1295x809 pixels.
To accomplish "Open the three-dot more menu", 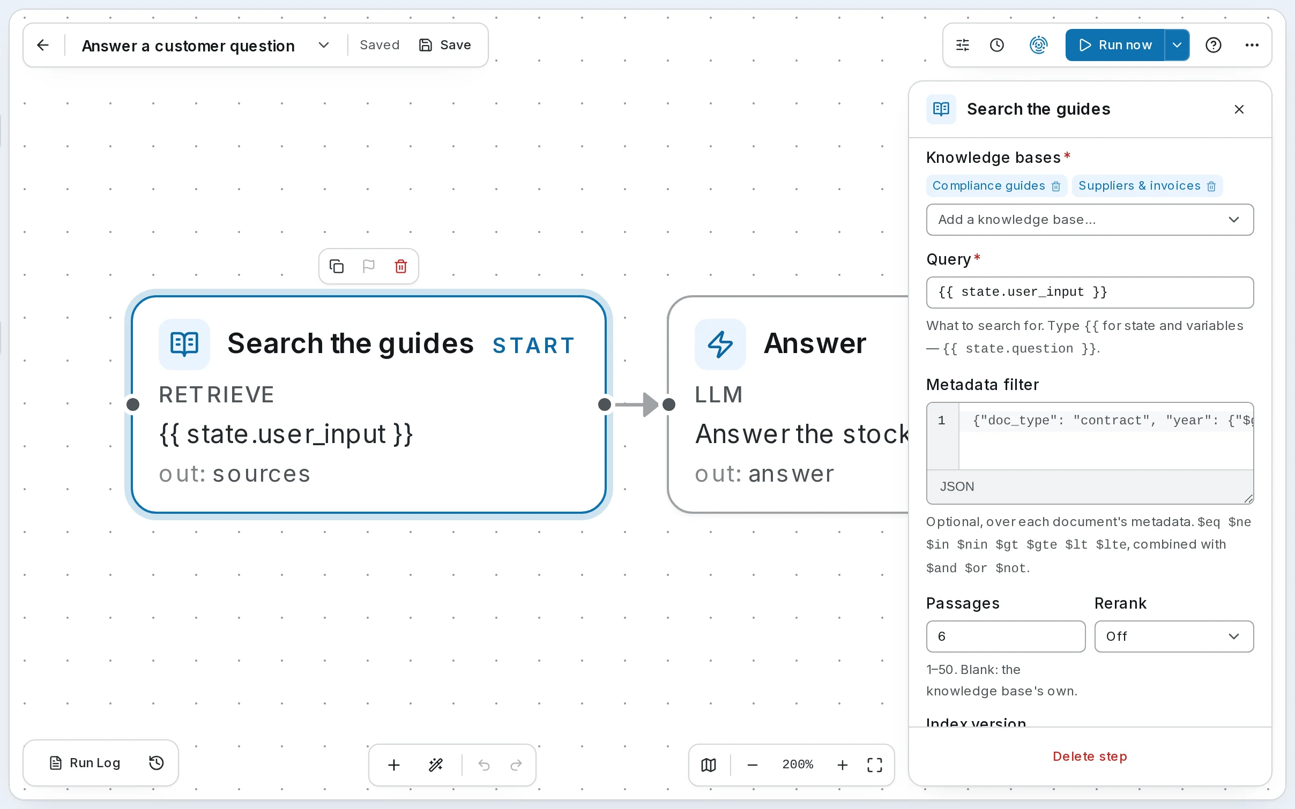I will tap(1252, 45).
